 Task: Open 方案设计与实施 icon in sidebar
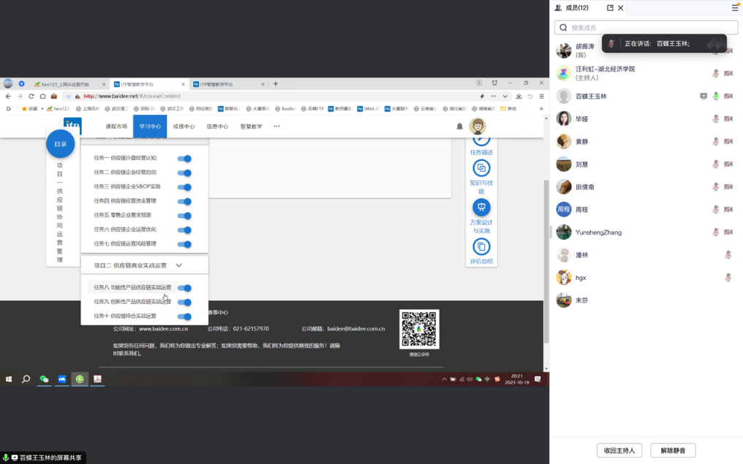point(481,208)
